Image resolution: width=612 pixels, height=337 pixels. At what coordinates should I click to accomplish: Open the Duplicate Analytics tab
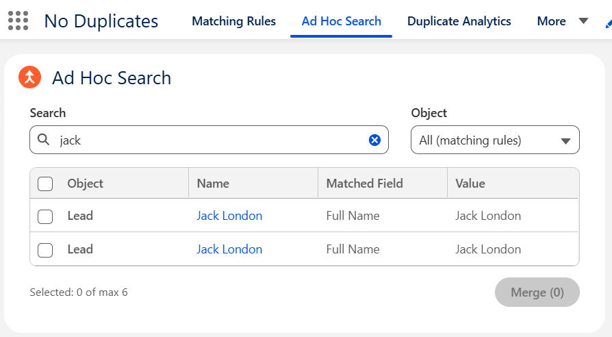click(459, 21)
